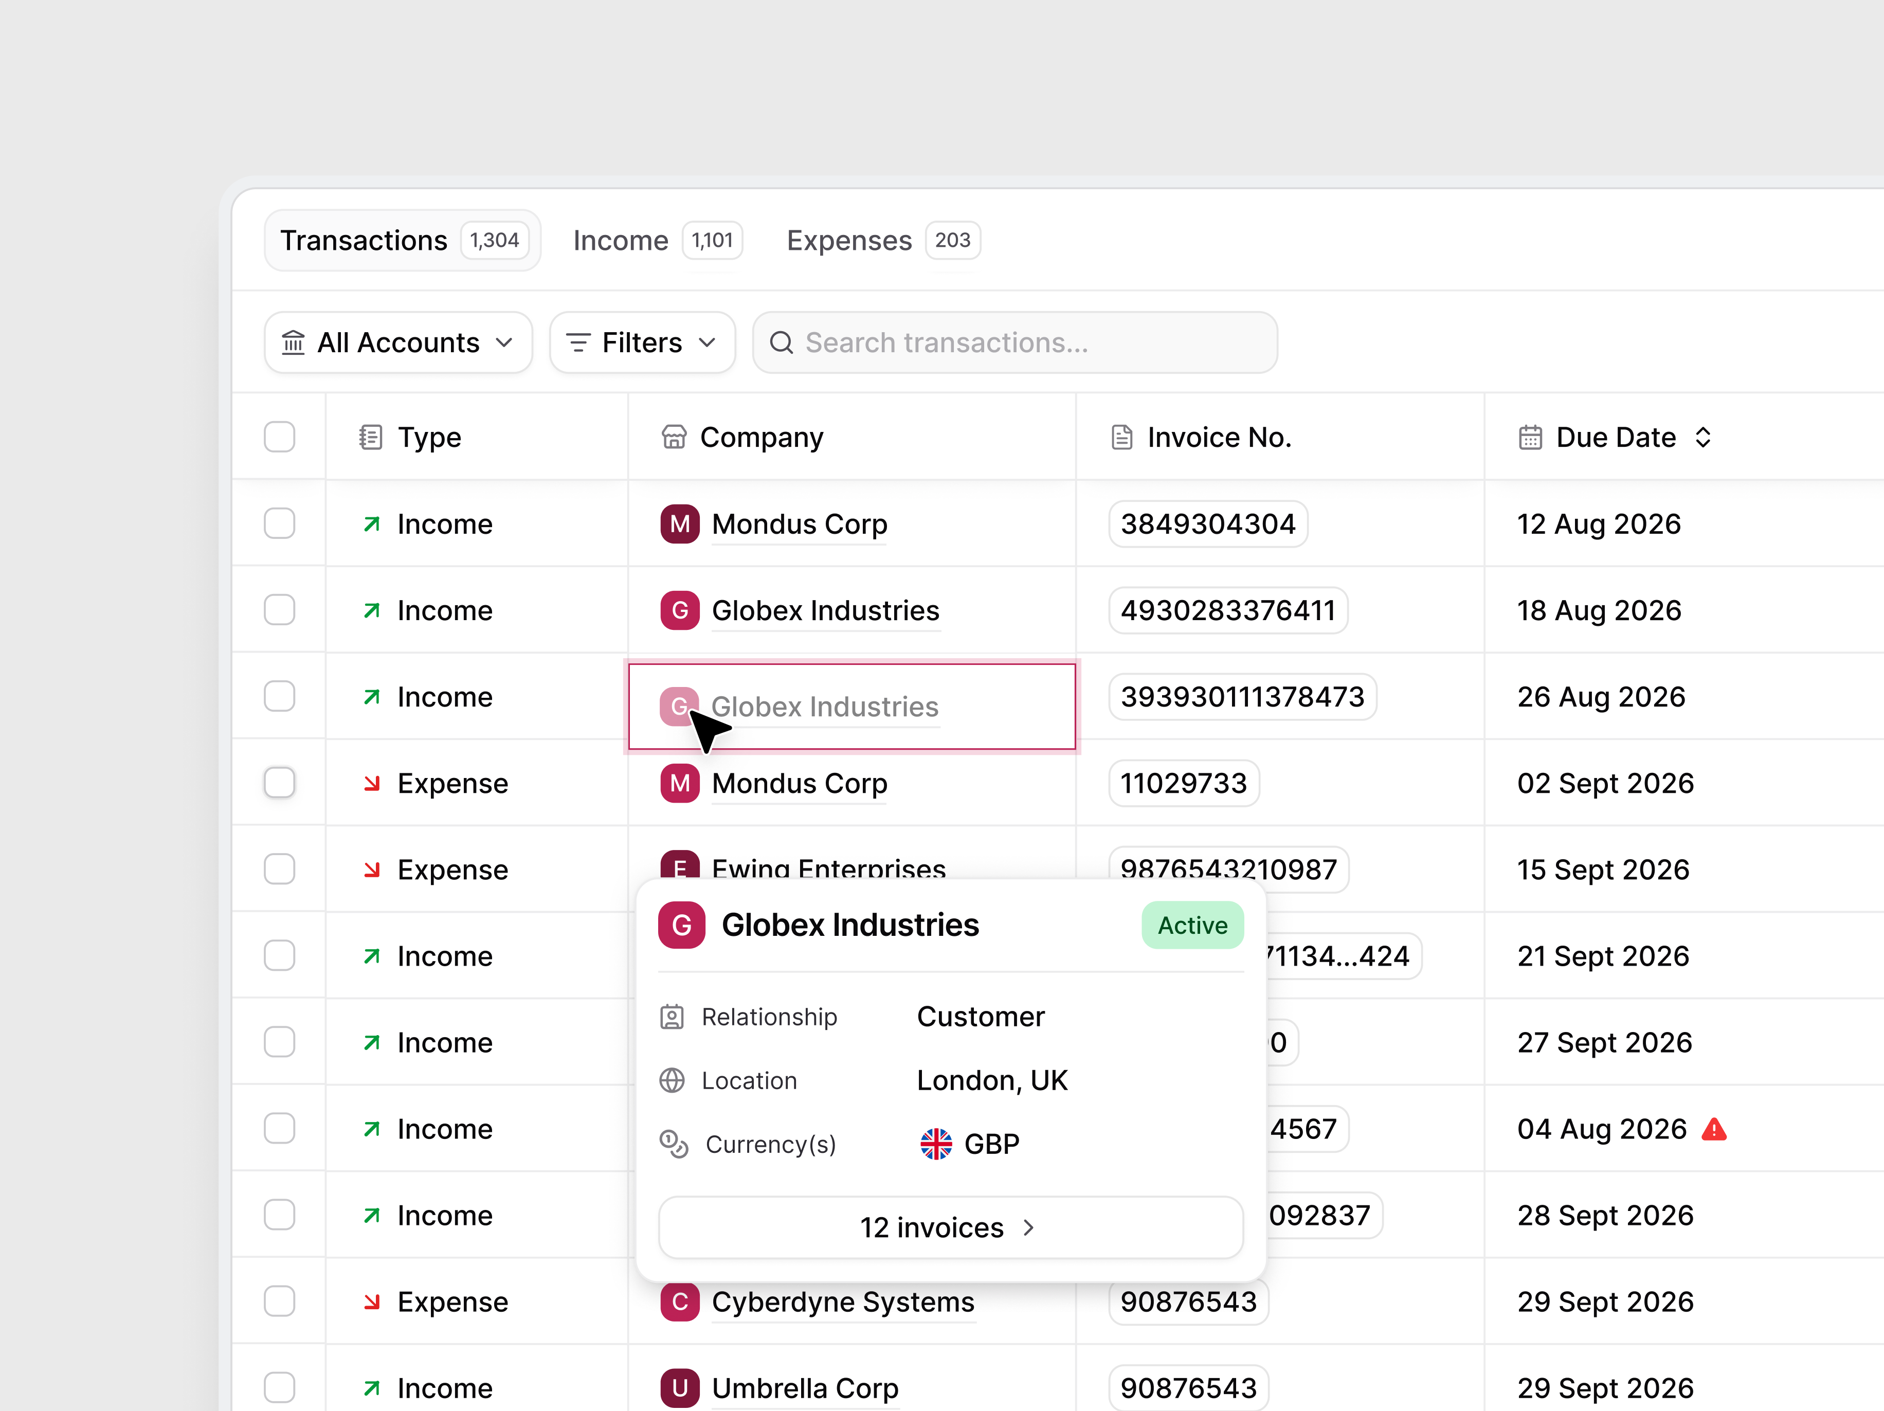Check the 04 Aug 2026 row checkbox
Image resolution: width=1884 pixels, height=1411 pixels.
click(279, 1128)
